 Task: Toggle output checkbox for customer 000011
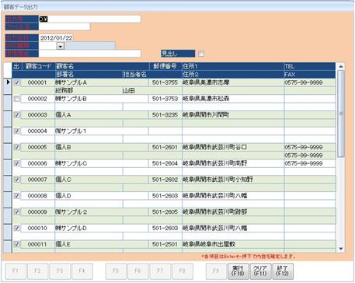[x=17, y=244]
